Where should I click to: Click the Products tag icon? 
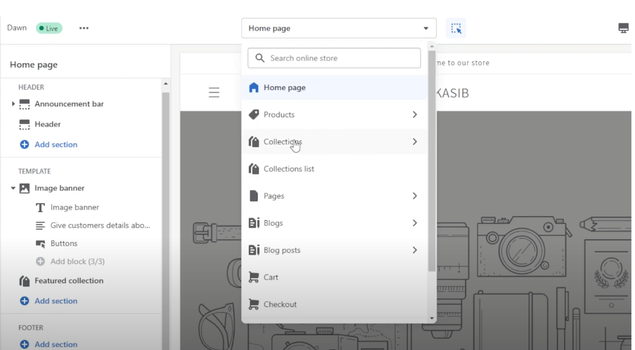[253, 114]
